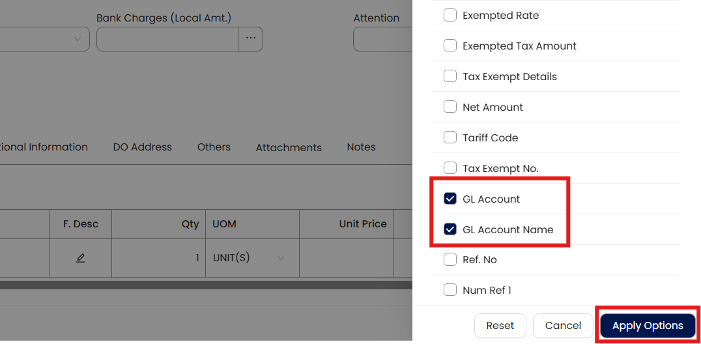The width and height of the screenshot is (701, 344).
Task: Uncheck the GL Account checkbox
Action: coord(450,199)
